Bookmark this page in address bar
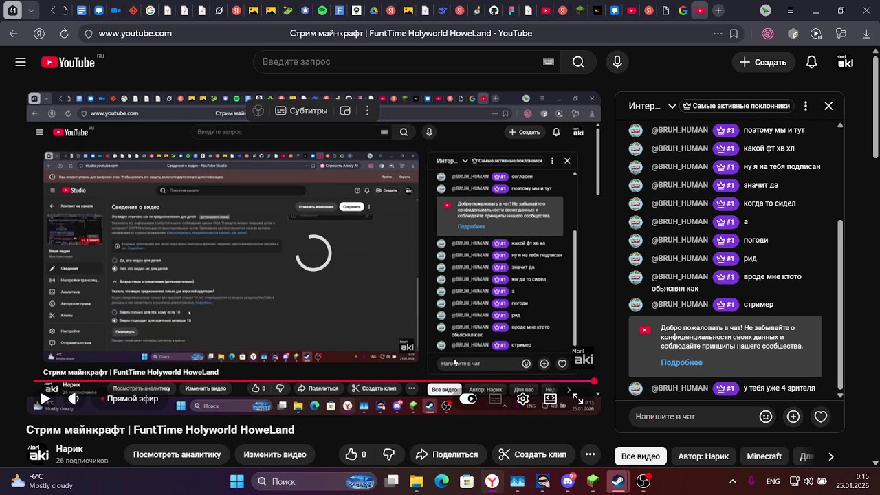 (734, 33)
